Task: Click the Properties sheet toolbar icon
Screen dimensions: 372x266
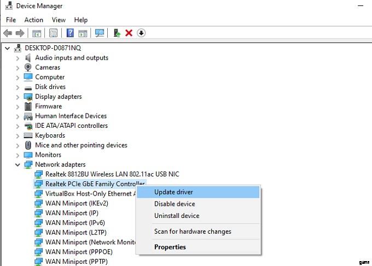Action: 54,33
